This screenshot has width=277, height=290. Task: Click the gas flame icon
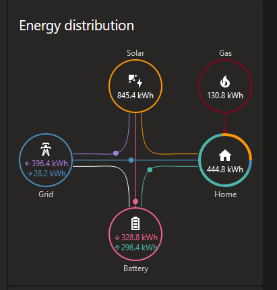pyautogui.click(x=225, y=81)
